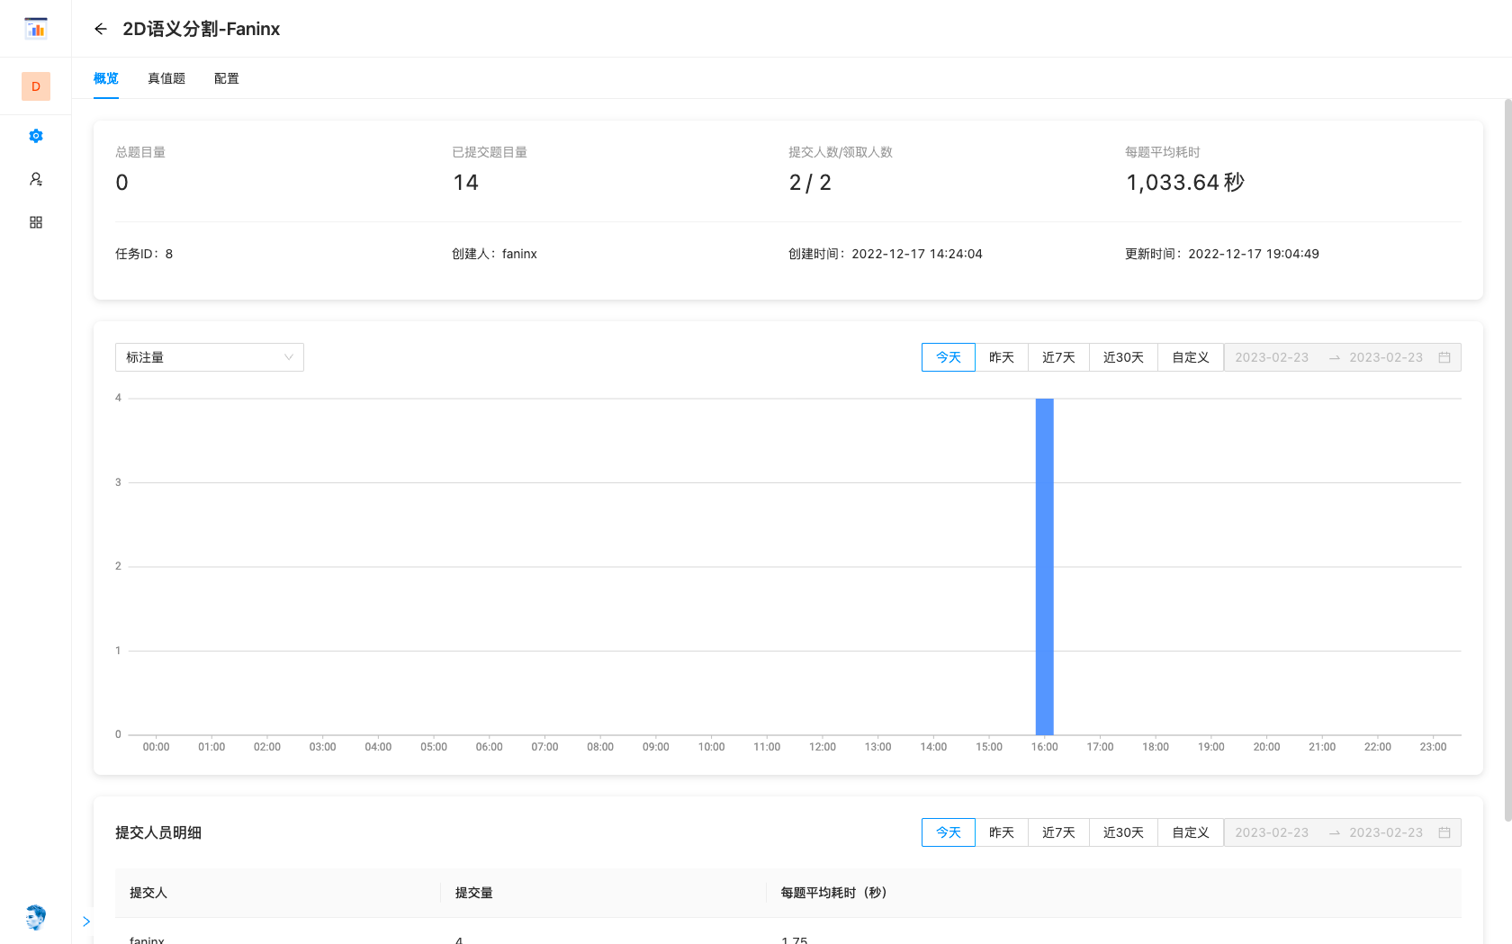
Task: Select 今天 in the 提交人员明细 filter
Action: 949,832
